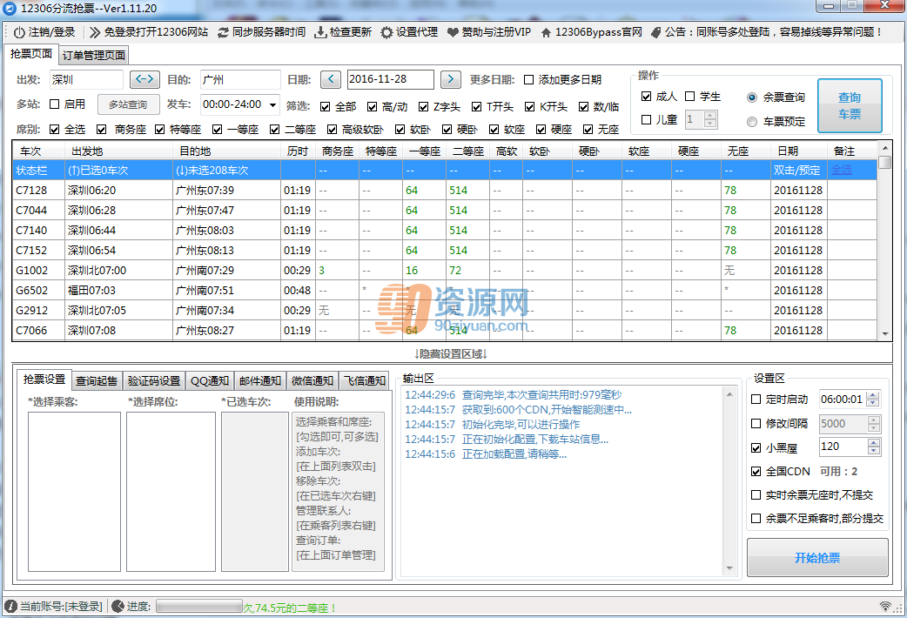Open the 邮件通知 tab
907x618 pixels.
click(260, 380)
